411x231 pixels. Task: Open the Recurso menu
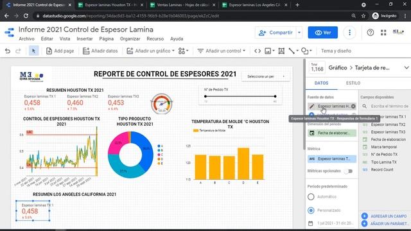click(155, 38)
